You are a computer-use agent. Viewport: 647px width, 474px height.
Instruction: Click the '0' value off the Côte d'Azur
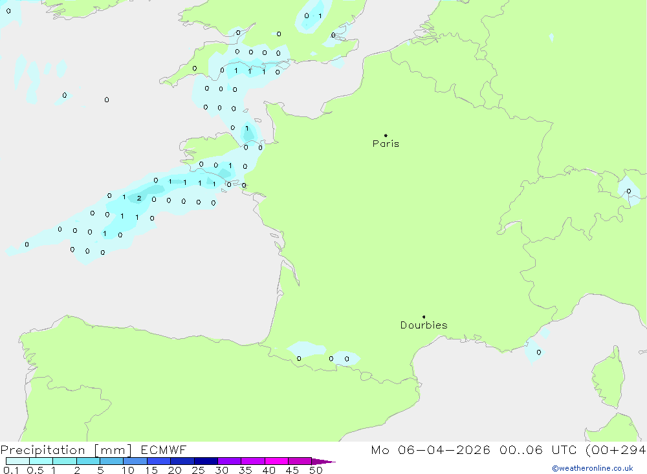539,352
